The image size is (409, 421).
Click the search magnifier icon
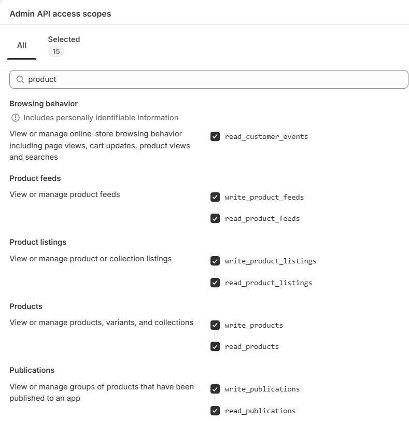click(x=20, y=79)
